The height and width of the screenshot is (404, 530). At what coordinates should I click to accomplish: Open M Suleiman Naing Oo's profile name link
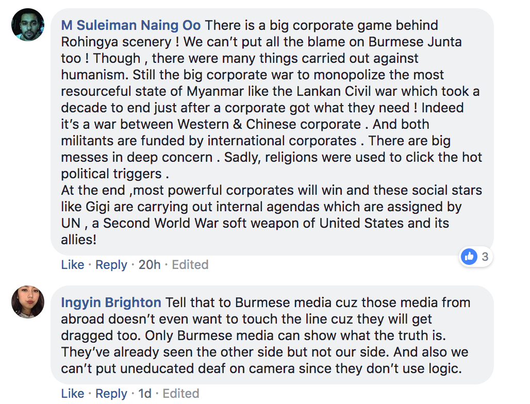coord(131,25)
